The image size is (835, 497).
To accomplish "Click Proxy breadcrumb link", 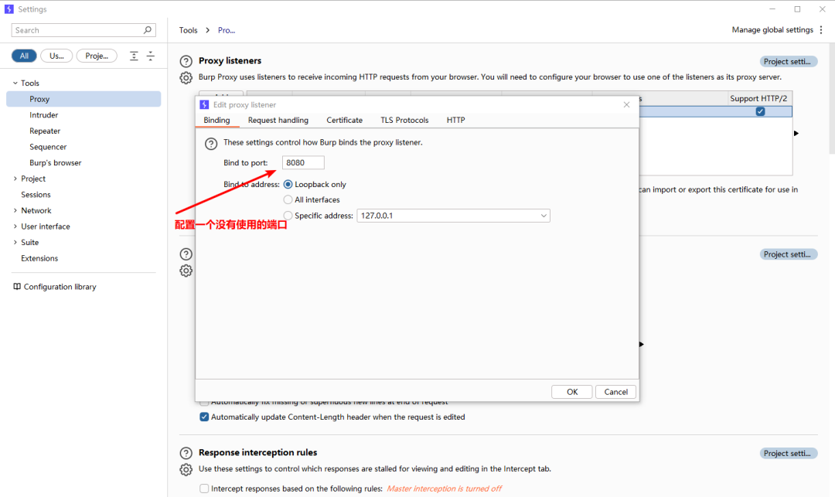I will pyautogui.click(x=227, y=30).
